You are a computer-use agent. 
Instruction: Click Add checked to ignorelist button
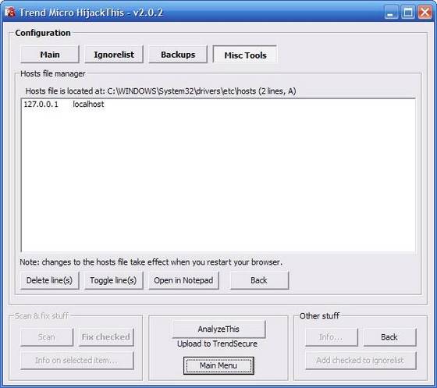[x=361, y=361]
